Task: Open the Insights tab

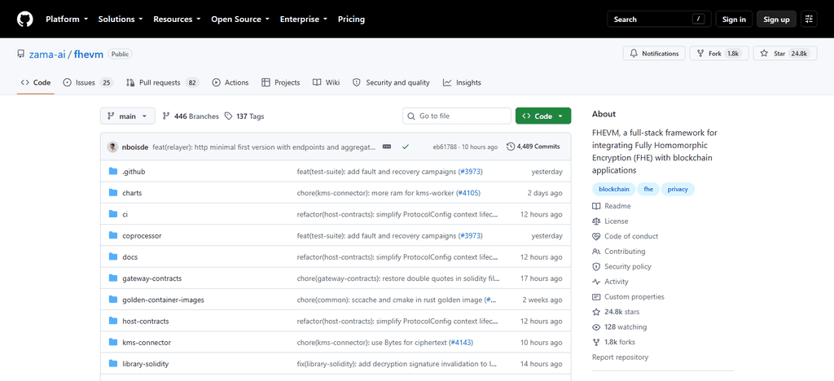Action: click(x=462, y=82)
